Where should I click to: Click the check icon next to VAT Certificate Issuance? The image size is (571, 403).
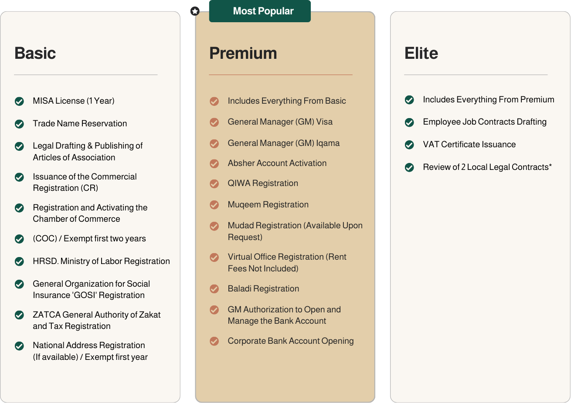pyautogui.click(x=409, y=145)
